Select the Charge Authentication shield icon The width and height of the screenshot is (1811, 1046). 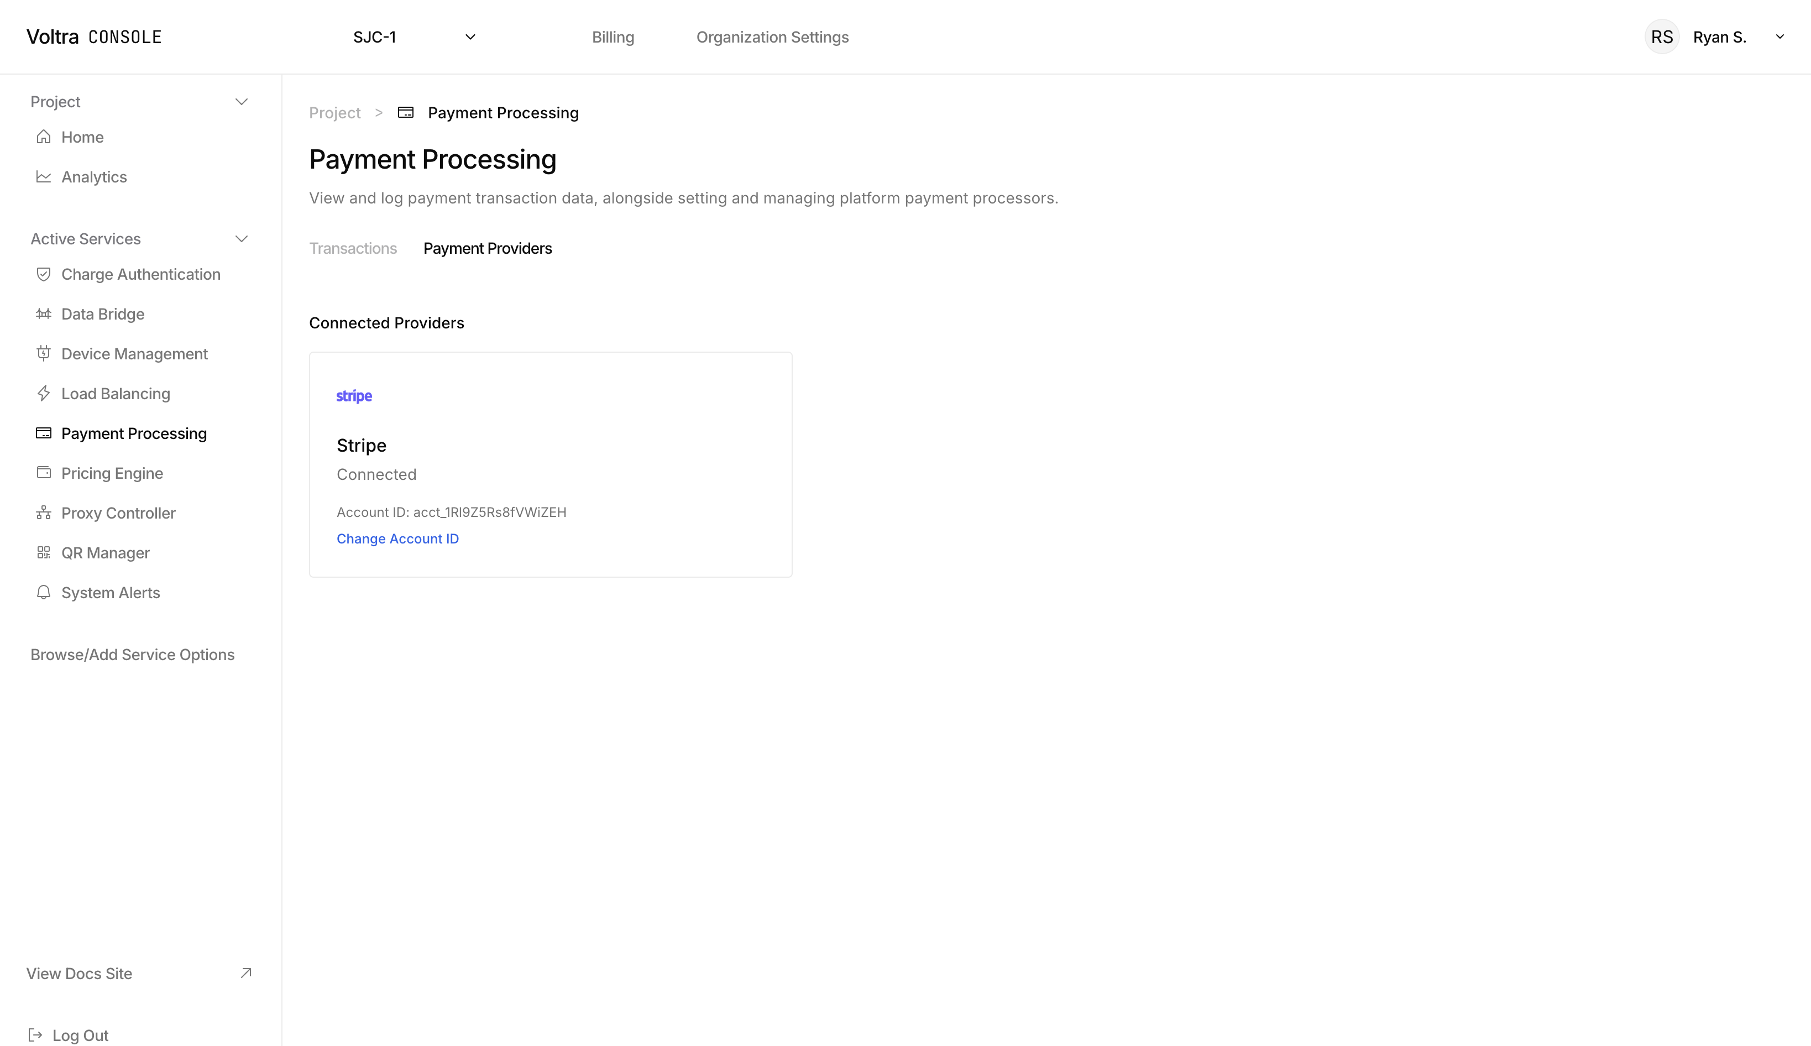coord(43,274)
